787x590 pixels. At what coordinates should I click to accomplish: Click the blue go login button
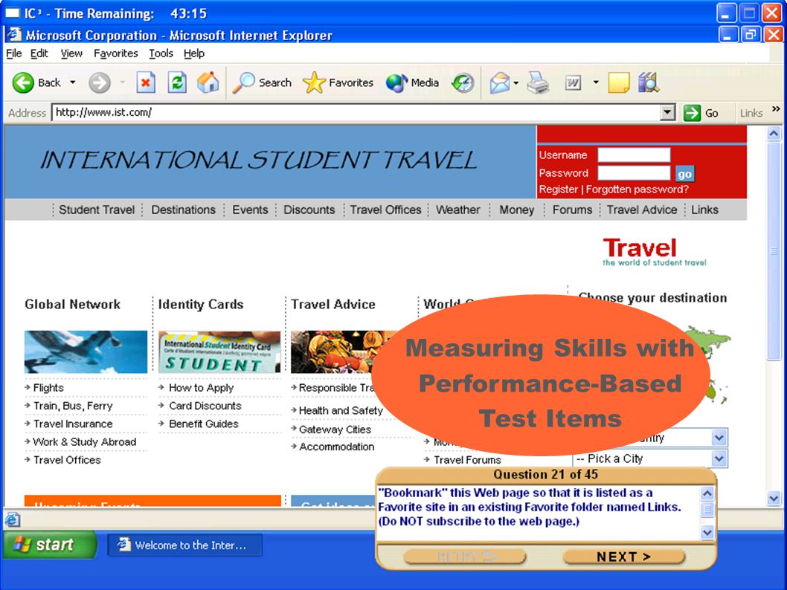(x=684, y=174)
